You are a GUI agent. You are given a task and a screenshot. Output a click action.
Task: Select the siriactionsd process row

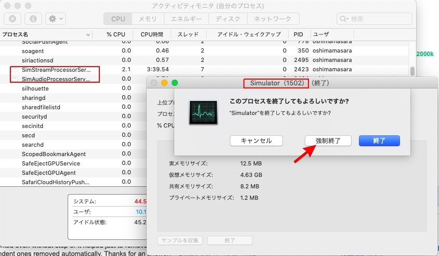[204, 60]
